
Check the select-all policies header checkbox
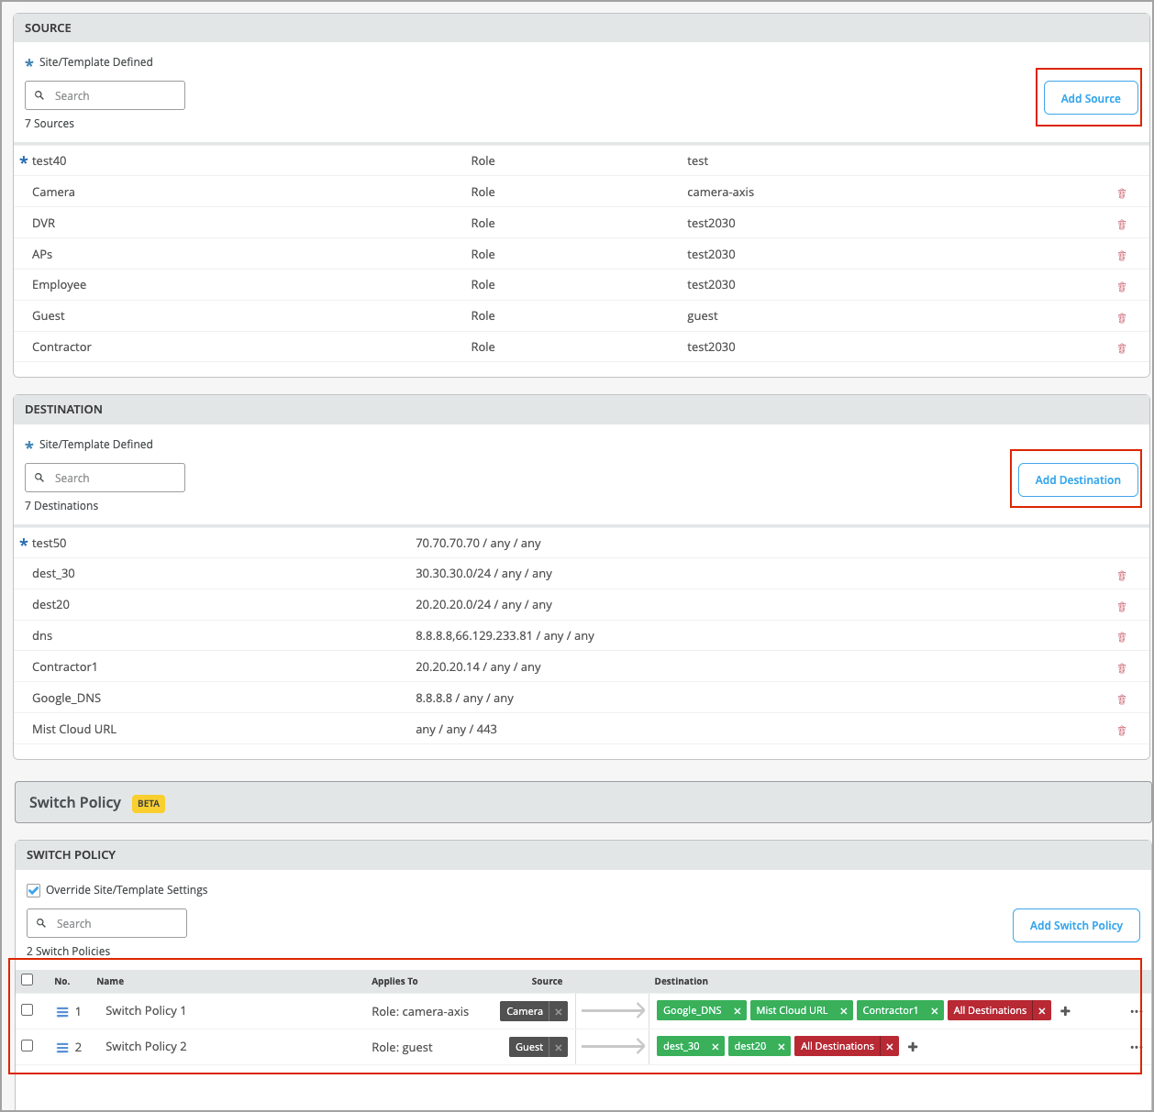point(28,980)
